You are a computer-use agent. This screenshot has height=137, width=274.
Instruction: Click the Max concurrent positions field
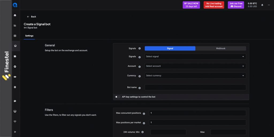tap(197, 113)
